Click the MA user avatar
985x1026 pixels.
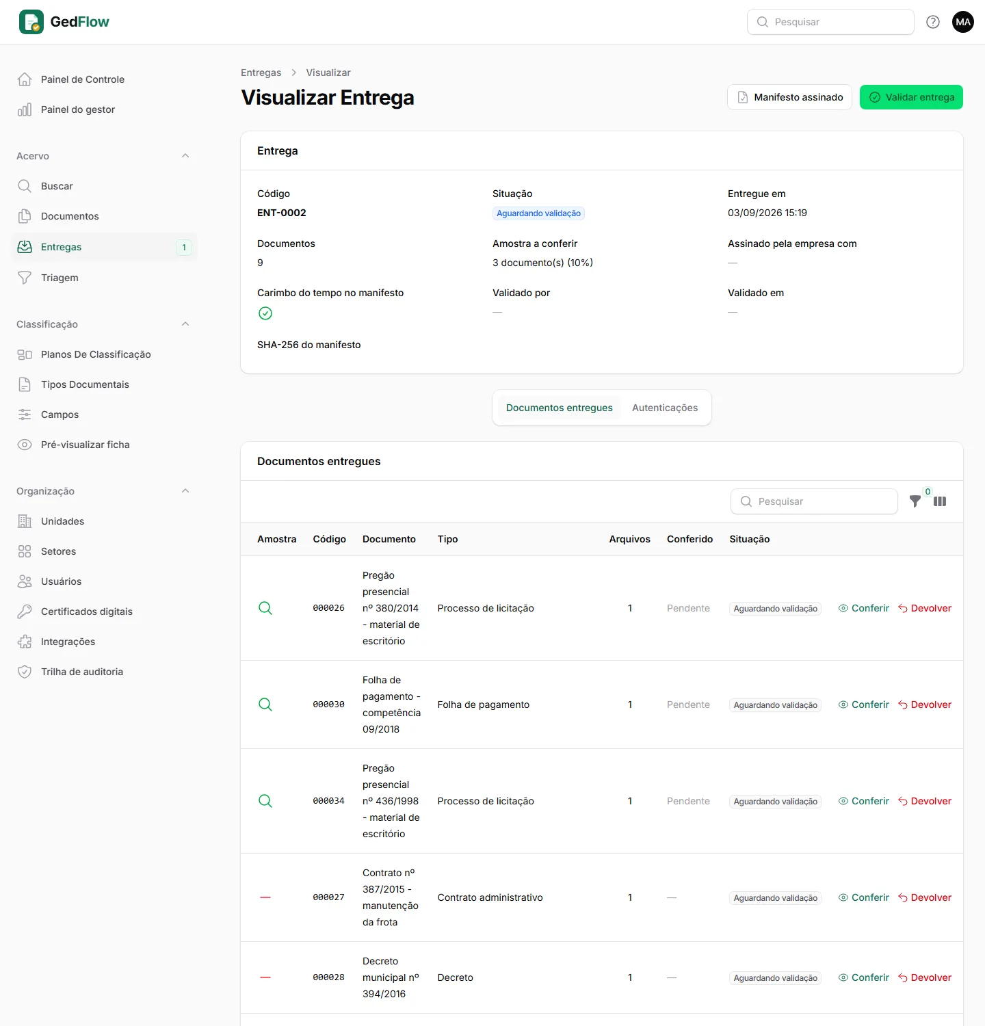(x=963, y=22)
